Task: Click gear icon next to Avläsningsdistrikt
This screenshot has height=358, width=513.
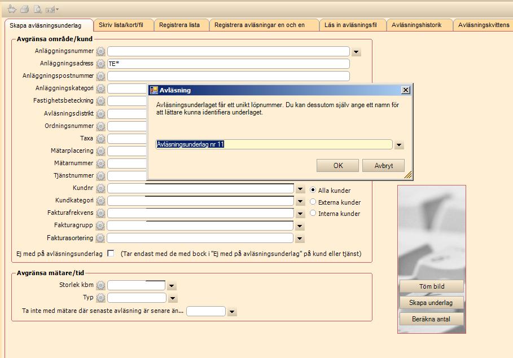Action: pos(101,114)
